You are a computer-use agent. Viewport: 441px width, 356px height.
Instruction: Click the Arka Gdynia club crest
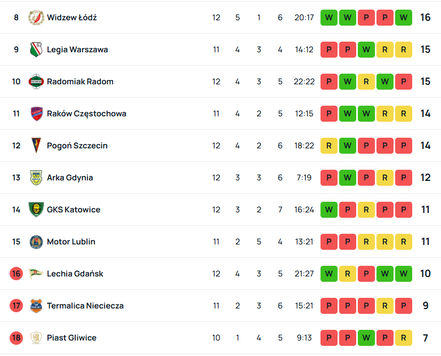(x=36, y=178)
